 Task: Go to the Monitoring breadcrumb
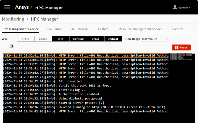click(13, 19)
